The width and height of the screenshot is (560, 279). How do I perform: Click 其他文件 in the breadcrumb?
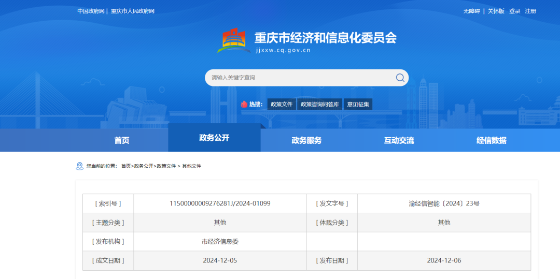pyautogui.click(x=191, y=166)
